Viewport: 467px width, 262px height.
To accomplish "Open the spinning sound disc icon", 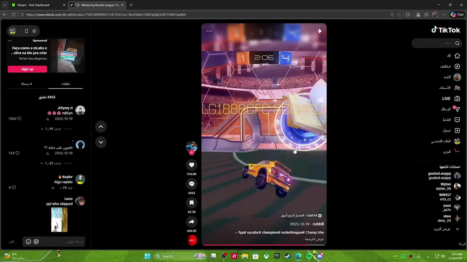I will (192, 240).
